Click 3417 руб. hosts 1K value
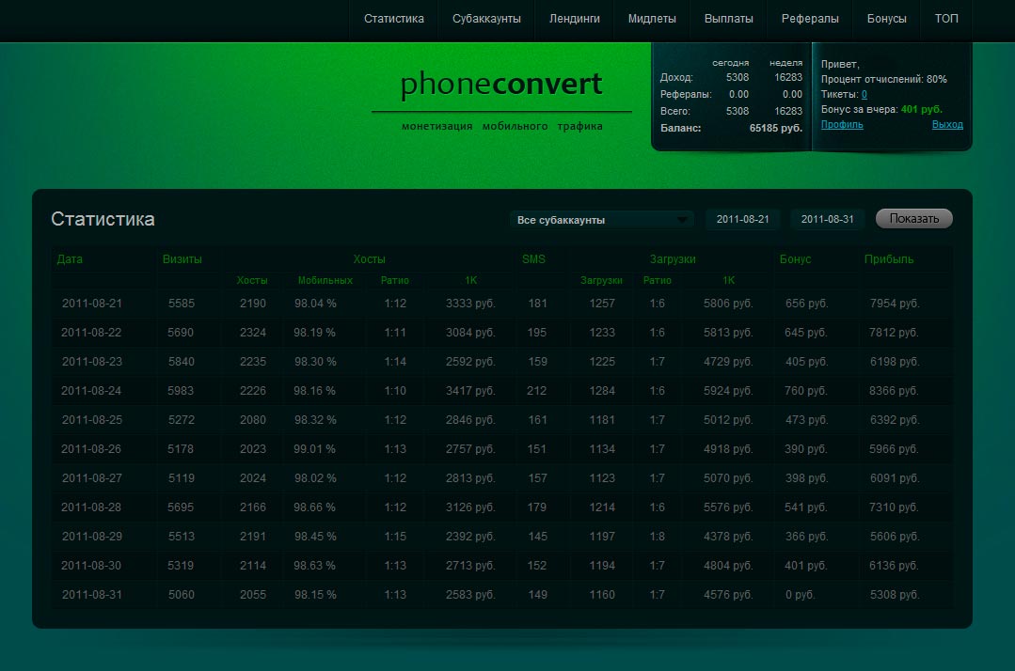The width and height of the screenshot is (1015, 671). (x=470, y=390)
